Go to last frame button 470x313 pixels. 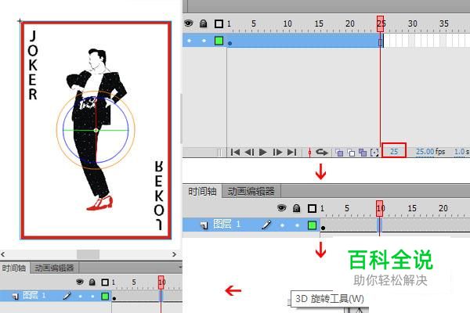click(x=291, y=152)
